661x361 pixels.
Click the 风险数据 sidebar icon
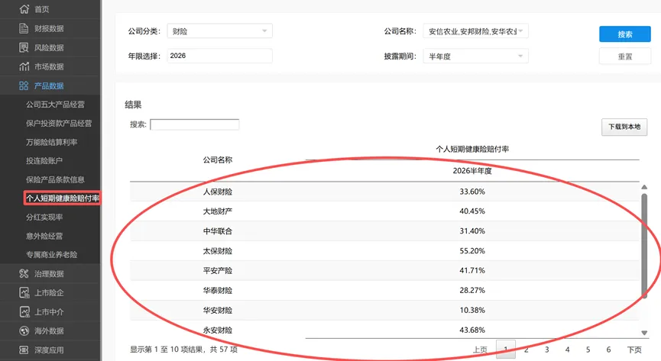pyautogui.click(x=24, y=47)
